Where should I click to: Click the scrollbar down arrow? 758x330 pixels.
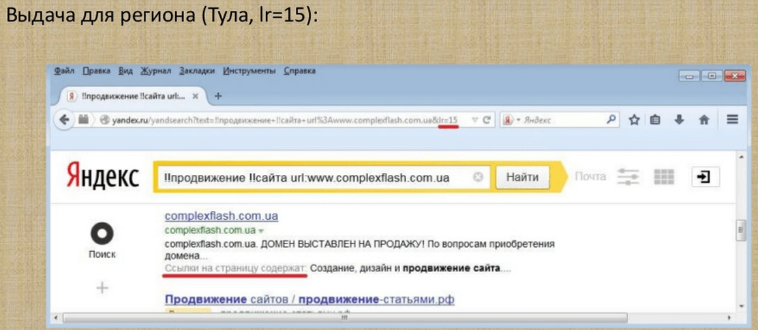click(x=742, y=306)
